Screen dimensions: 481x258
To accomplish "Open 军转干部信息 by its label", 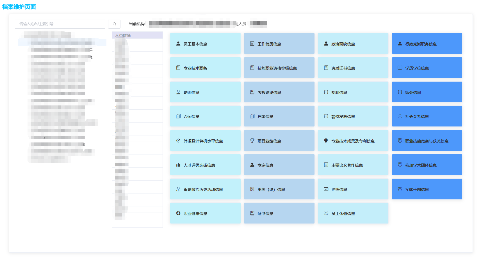I will [417, 190].
